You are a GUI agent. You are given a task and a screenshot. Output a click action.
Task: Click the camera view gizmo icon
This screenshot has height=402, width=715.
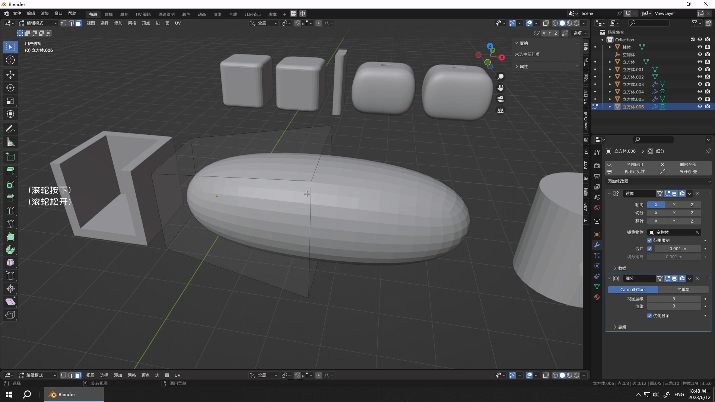point(500,99)
